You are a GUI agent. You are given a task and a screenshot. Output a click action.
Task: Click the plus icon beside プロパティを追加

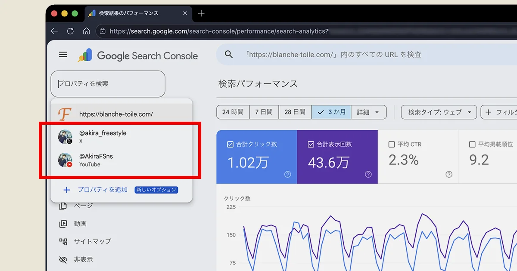coord(66,190)
